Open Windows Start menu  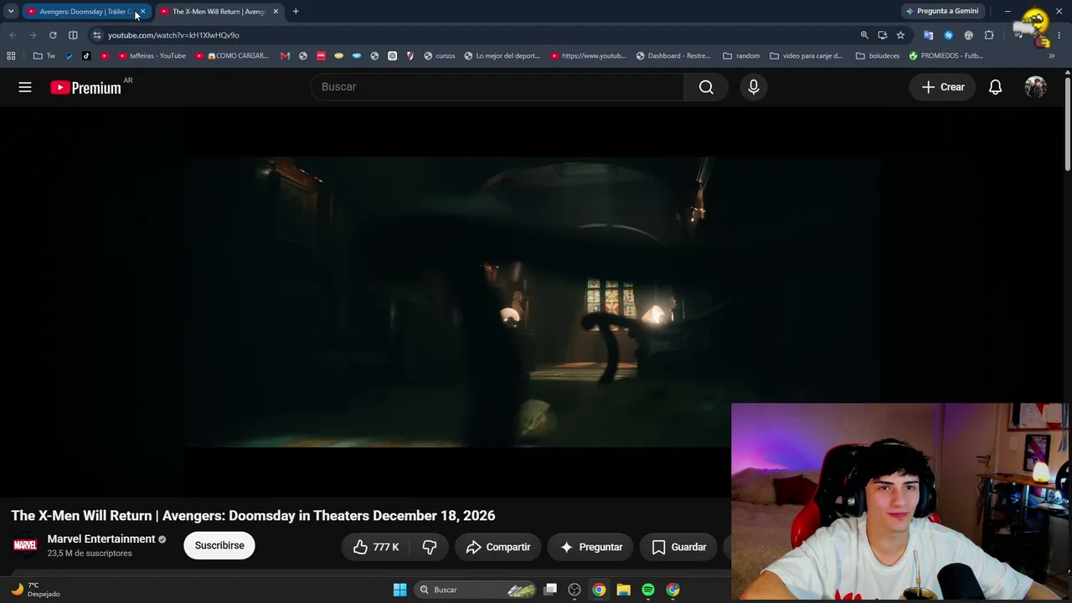point(399,590)
